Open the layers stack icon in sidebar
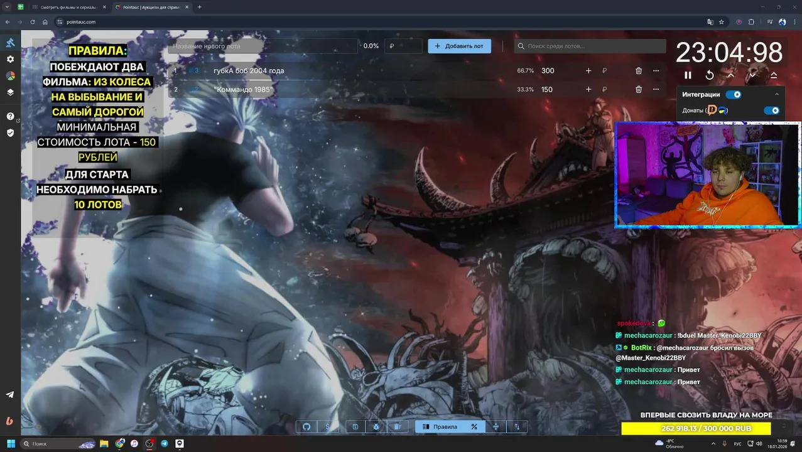 [10, 92]
